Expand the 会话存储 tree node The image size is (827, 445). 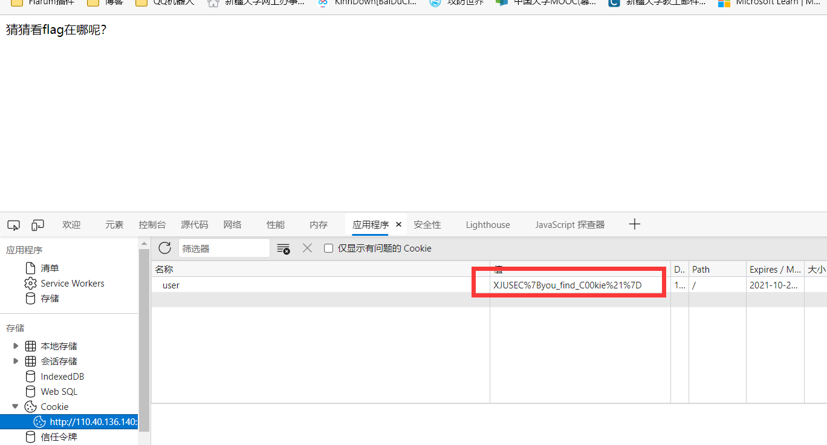[16, 362]
